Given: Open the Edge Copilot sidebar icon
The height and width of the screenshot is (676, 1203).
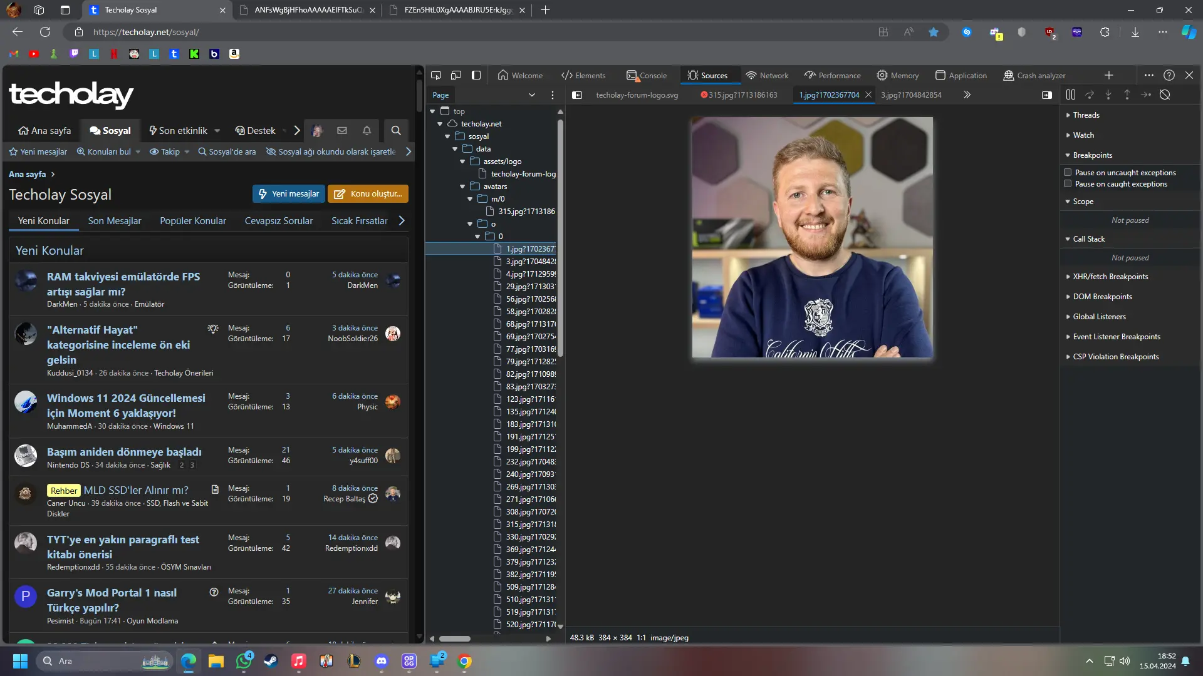Looking at the screenshot, I should pyautogui.click(x=1189, y=32).
